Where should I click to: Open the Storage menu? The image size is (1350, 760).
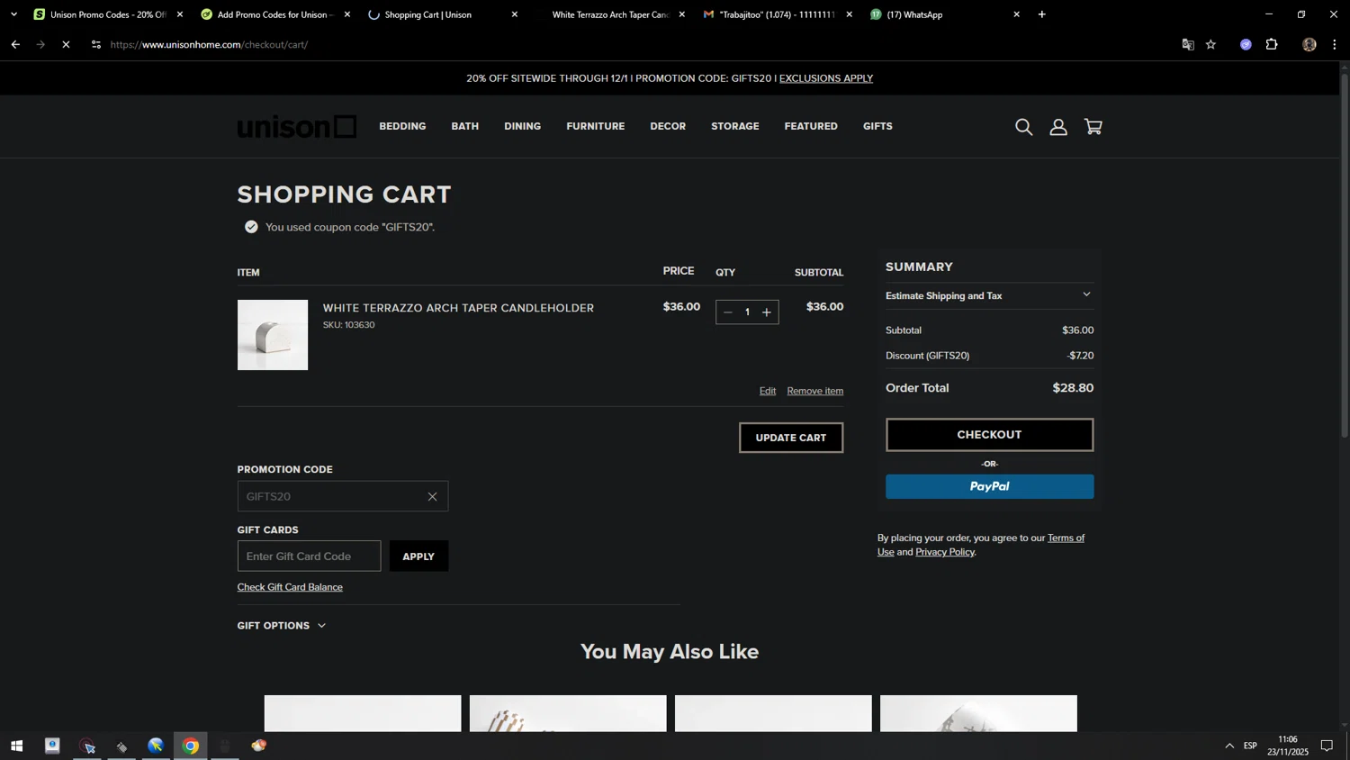tap(734, 126)
